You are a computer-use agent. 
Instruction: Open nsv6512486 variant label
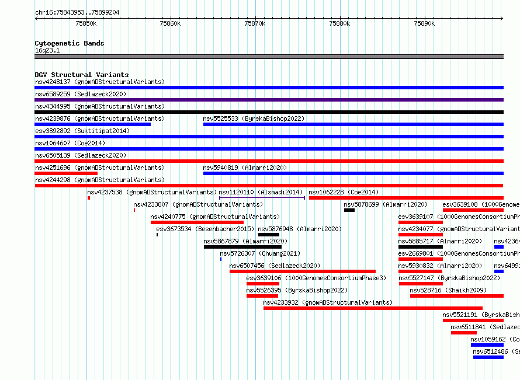point(497,351)
